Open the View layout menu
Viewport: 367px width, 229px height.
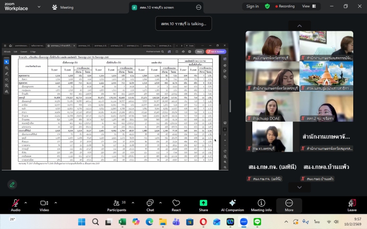(x=308, y=6)
